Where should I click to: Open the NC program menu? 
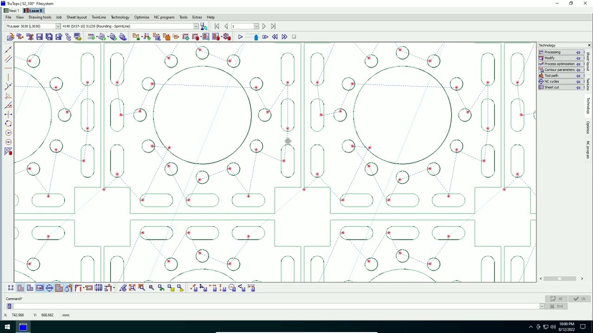164,17
